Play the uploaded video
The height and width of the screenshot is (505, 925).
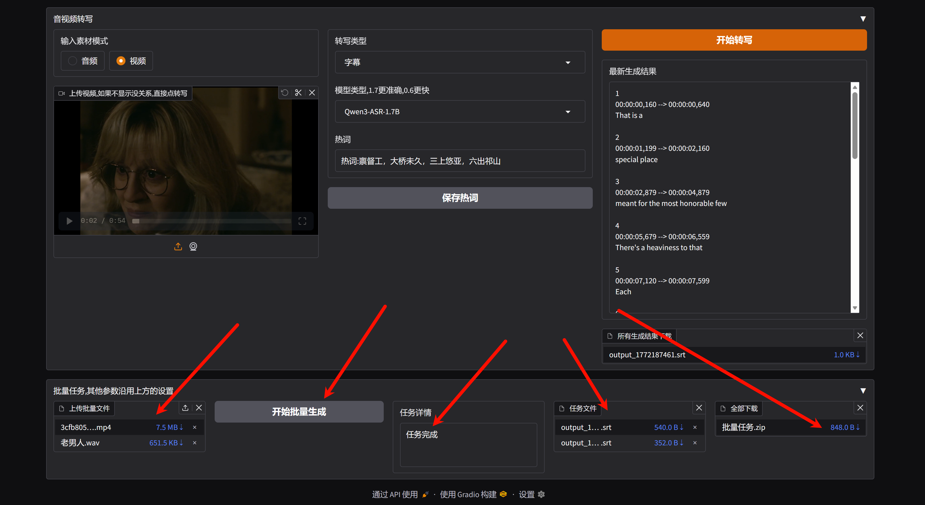click(70, 221)
